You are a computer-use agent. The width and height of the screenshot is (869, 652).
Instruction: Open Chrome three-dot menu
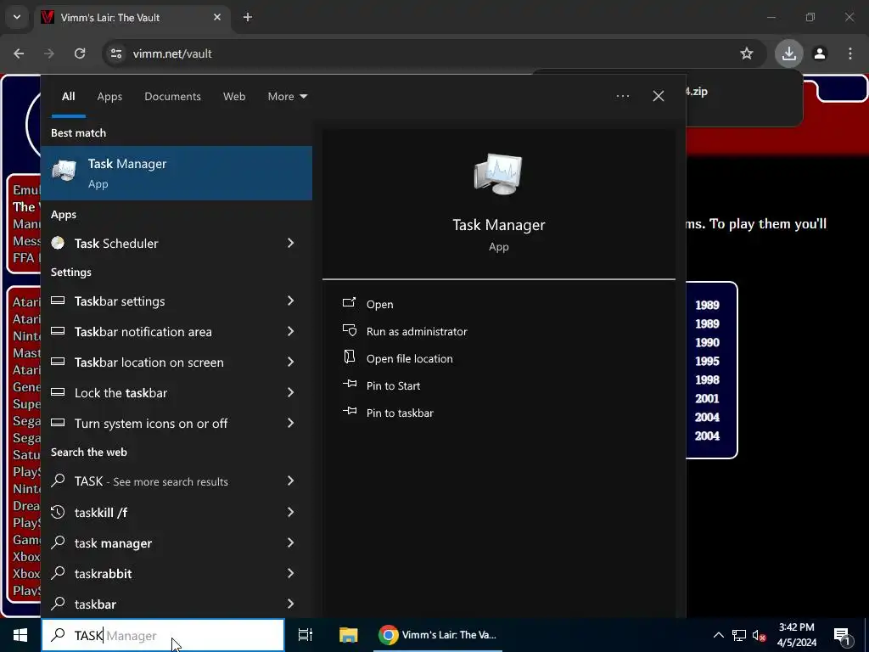[850, 53]
